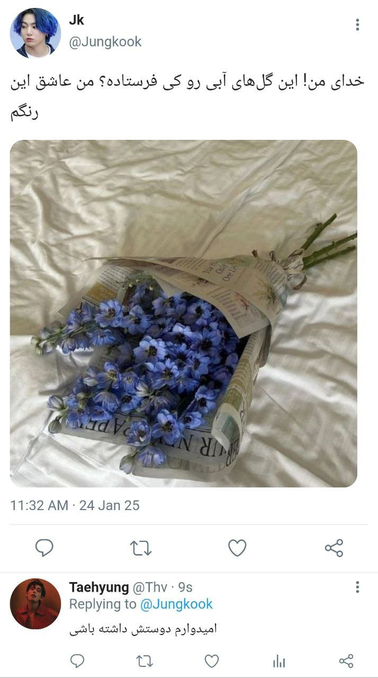Reply to Taehyung's comment
The image size is (378, 678).
tap(78, 661)
